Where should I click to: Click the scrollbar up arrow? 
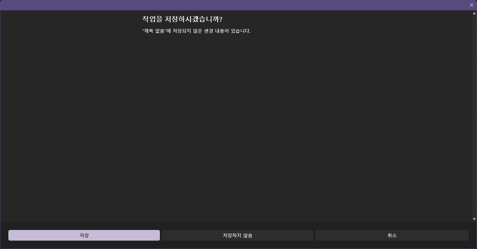coord(474,13)
